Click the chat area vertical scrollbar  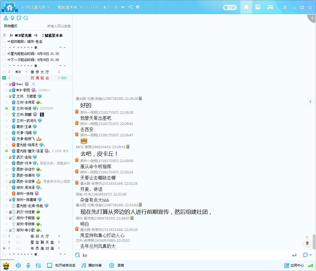click(314, 242)
